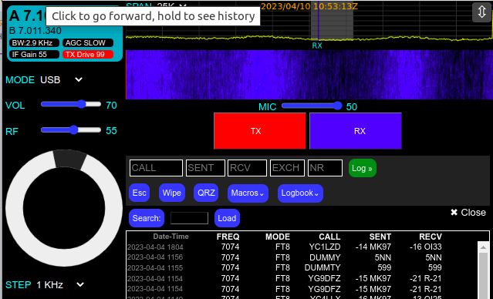Click the Load button
This screenshot has width=493, height=299.
227,218
